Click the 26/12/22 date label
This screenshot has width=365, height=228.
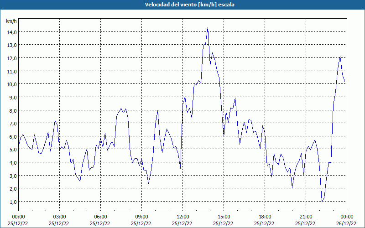[x=346, y=223]
